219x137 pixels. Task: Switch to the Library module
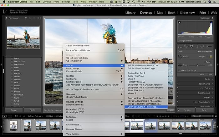[x=130, y=13]
